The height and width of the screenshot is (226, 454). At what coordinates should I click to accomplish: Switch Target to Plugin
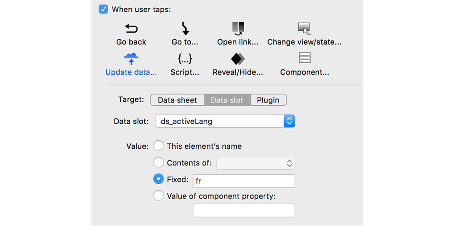coord(268,100)
